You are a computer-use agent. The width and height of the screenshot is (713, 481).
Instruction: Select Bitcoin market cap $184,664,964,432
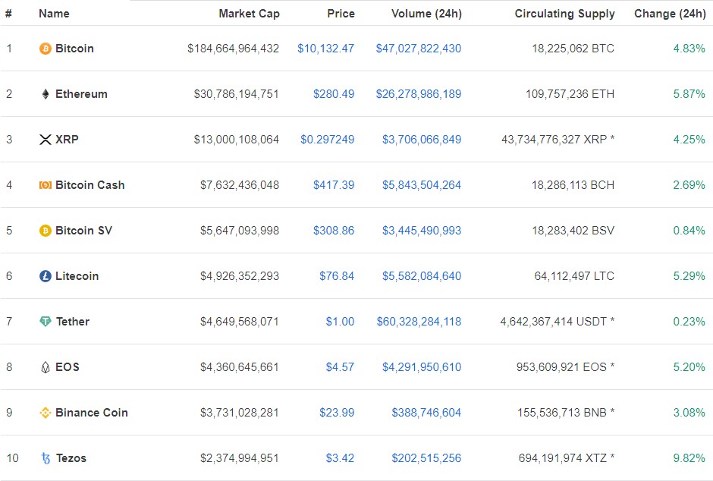234,49
